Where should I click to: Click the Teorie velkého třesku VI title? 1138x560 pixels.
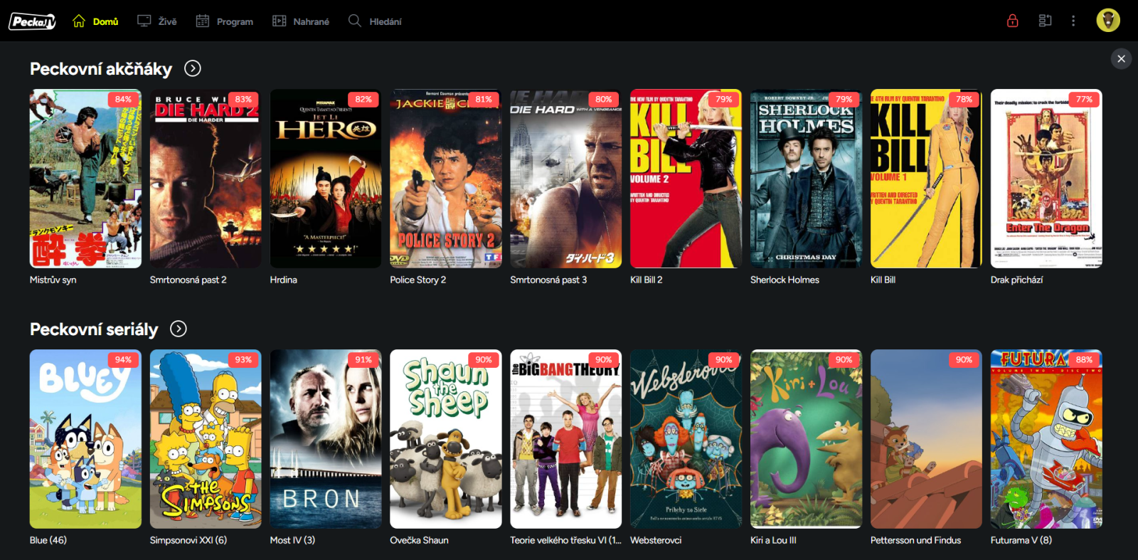565,540
